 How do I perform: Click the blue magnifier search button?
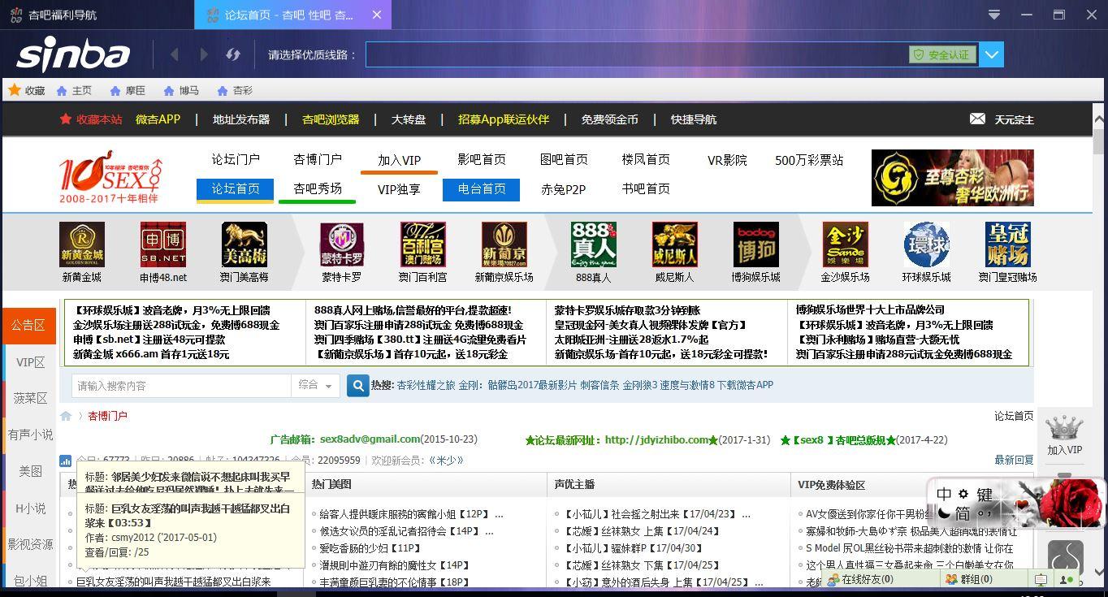[357, 386]
